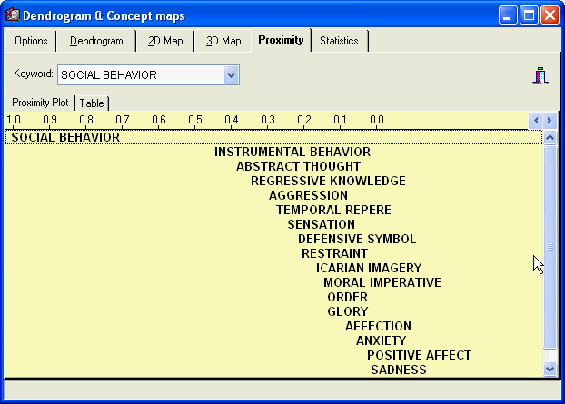Image resolution: width=565 pixels, height=404 pixels.
Task: Open the 3D Map tab
Action: [223, 41]
